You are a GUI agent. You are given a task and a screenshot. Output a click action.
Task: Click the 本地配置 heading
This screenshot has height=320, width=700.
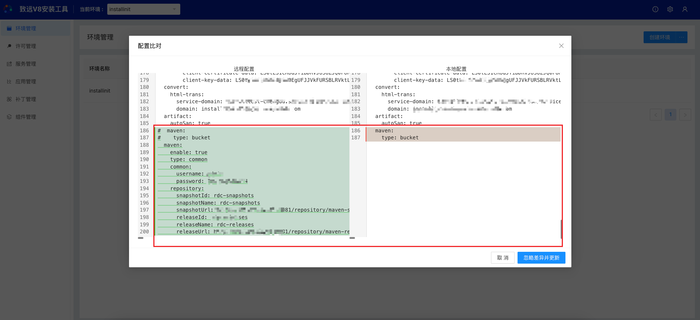[x=456, y=69]
